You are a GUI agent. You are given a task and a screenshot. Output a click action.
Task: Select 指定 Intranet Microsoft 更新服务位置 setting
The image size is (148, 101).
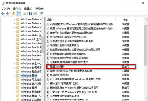[71, 71]
